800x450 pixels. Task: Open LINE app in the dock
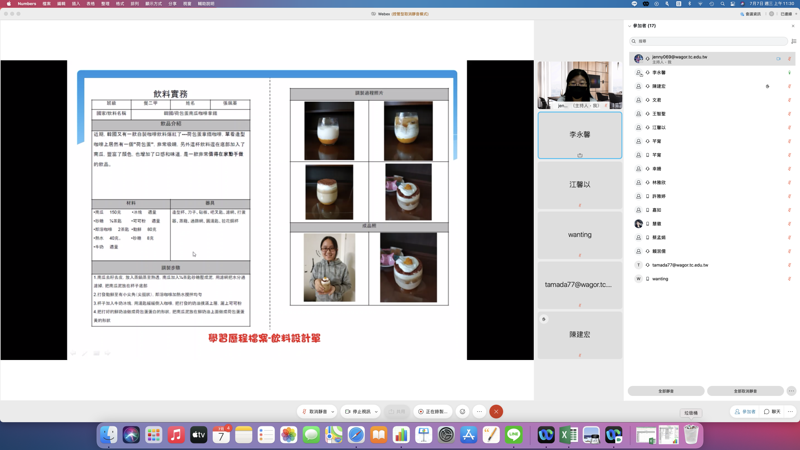[513, 435]
